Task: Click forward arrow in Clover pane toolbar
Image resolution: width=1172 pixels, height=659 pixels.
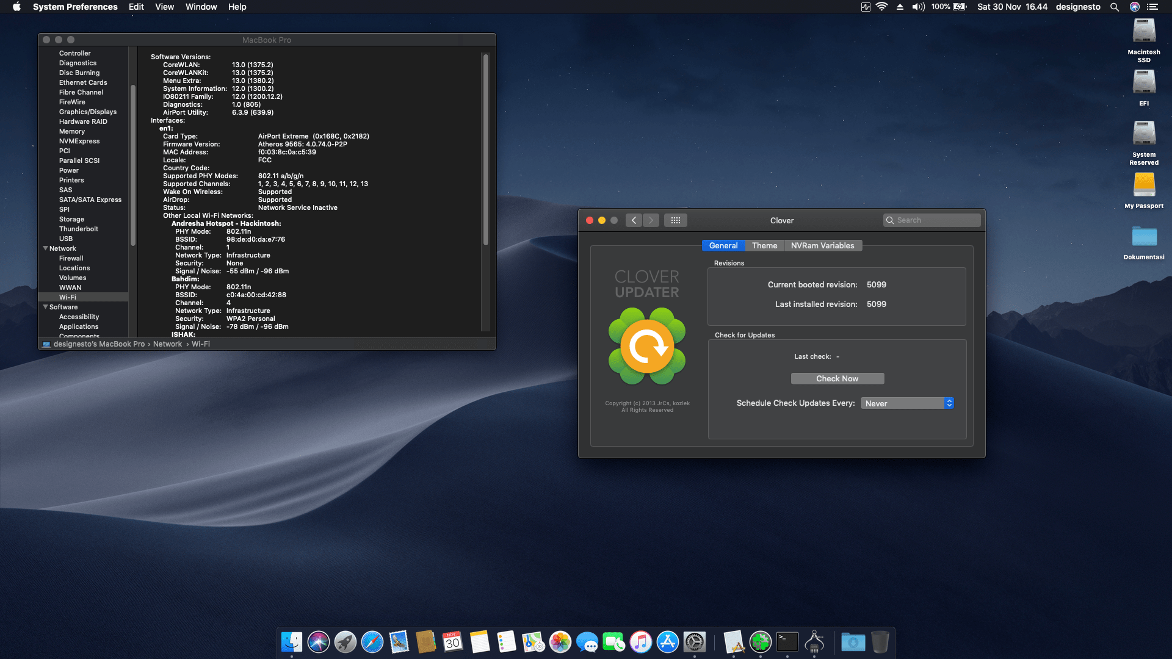Action: [651, 220]
